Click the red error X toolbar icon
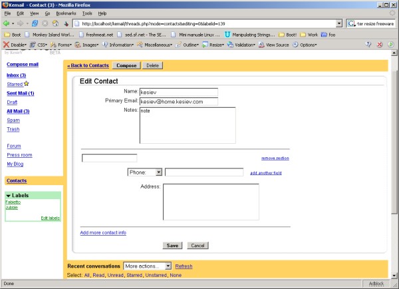This screenshot has width=399, height=289. pos(380,45)
